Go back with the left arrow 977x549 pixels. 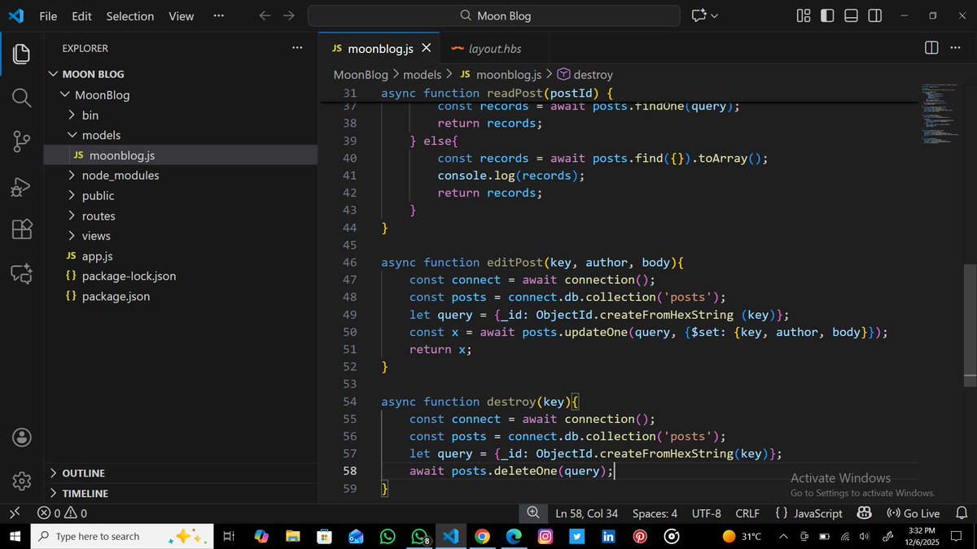[265, 15]
